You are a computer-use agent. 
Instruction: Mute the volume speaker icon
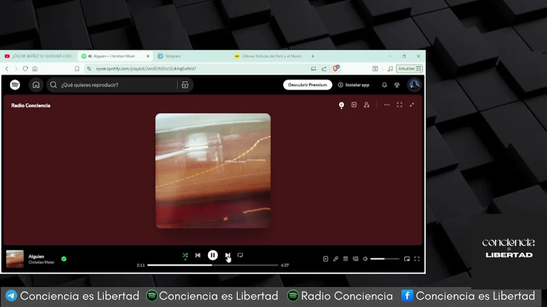pos(366,259)
